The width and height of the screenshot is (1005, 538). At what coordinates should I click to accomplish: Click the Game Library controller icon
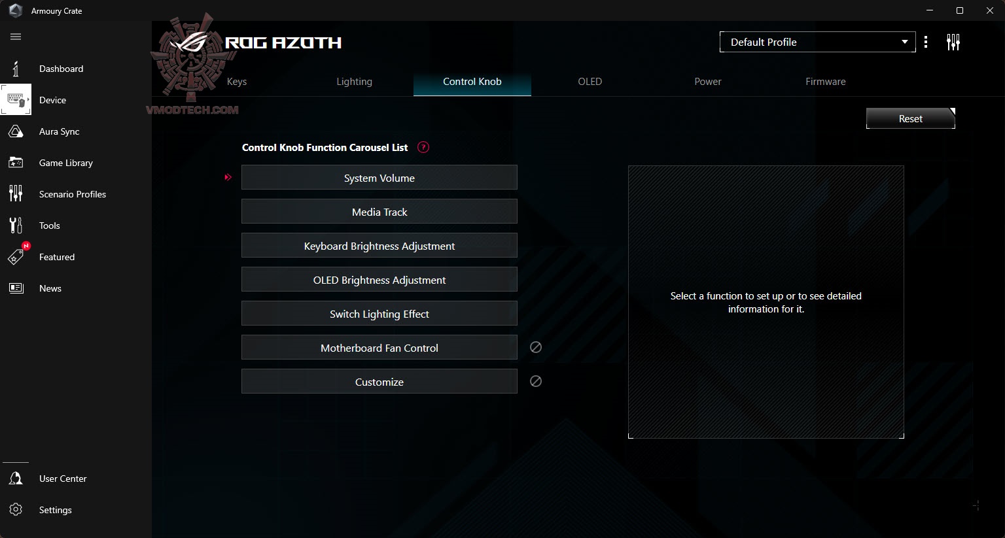coord(16,163)
